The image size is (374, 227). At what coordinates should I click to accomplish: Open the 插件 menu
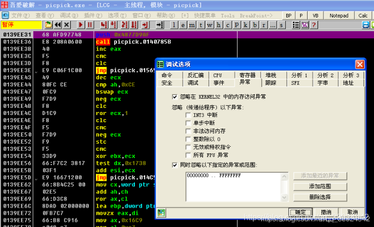tap(93, 15)
